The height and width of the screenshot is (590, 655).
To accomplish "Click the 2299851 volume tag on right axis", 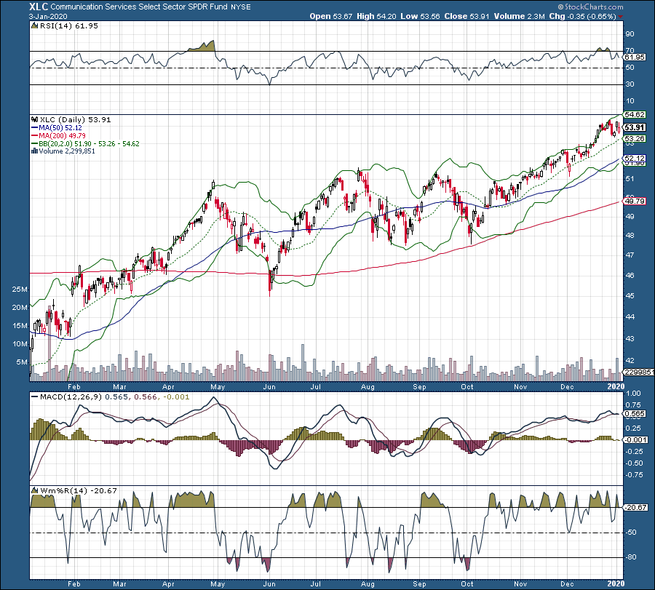I will 639,372.
